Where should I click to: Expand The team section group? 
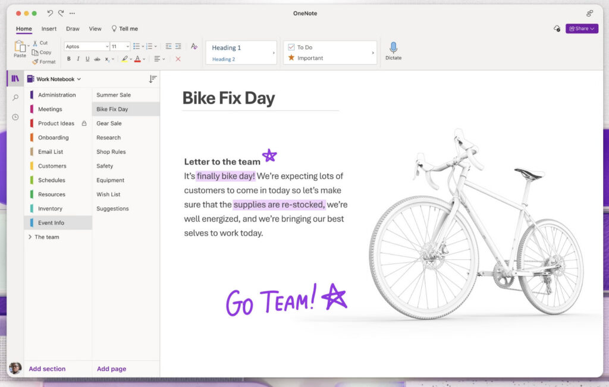[x=30, y=237]
